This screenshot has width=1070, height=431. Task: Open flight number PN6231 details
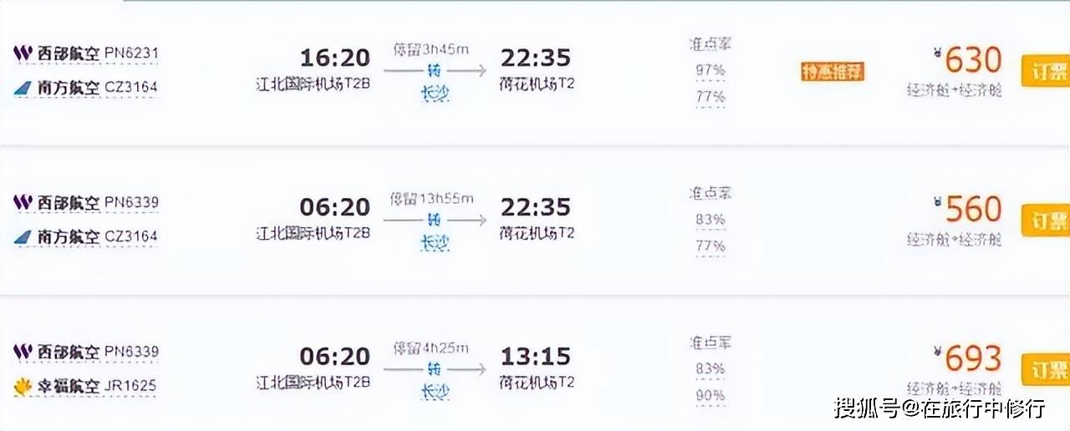[x=132, y=53]
